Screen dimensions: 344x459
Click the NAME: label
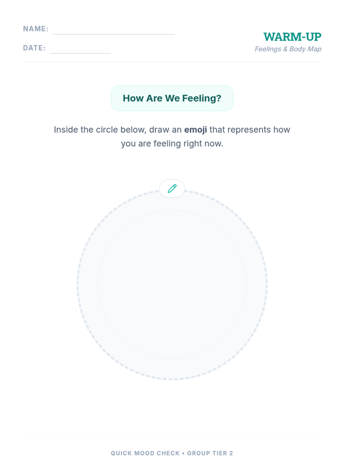pos(36,29)
